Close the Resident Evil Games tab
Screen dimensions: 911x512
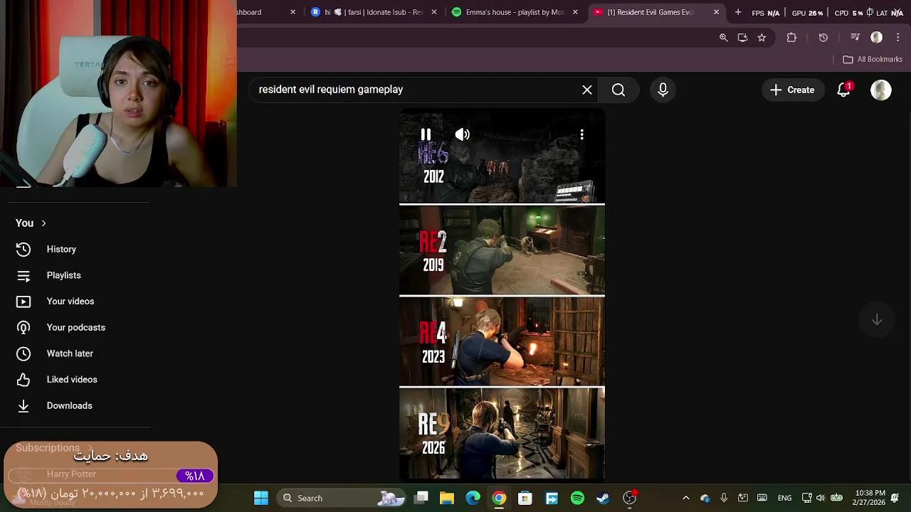(716, 12)
